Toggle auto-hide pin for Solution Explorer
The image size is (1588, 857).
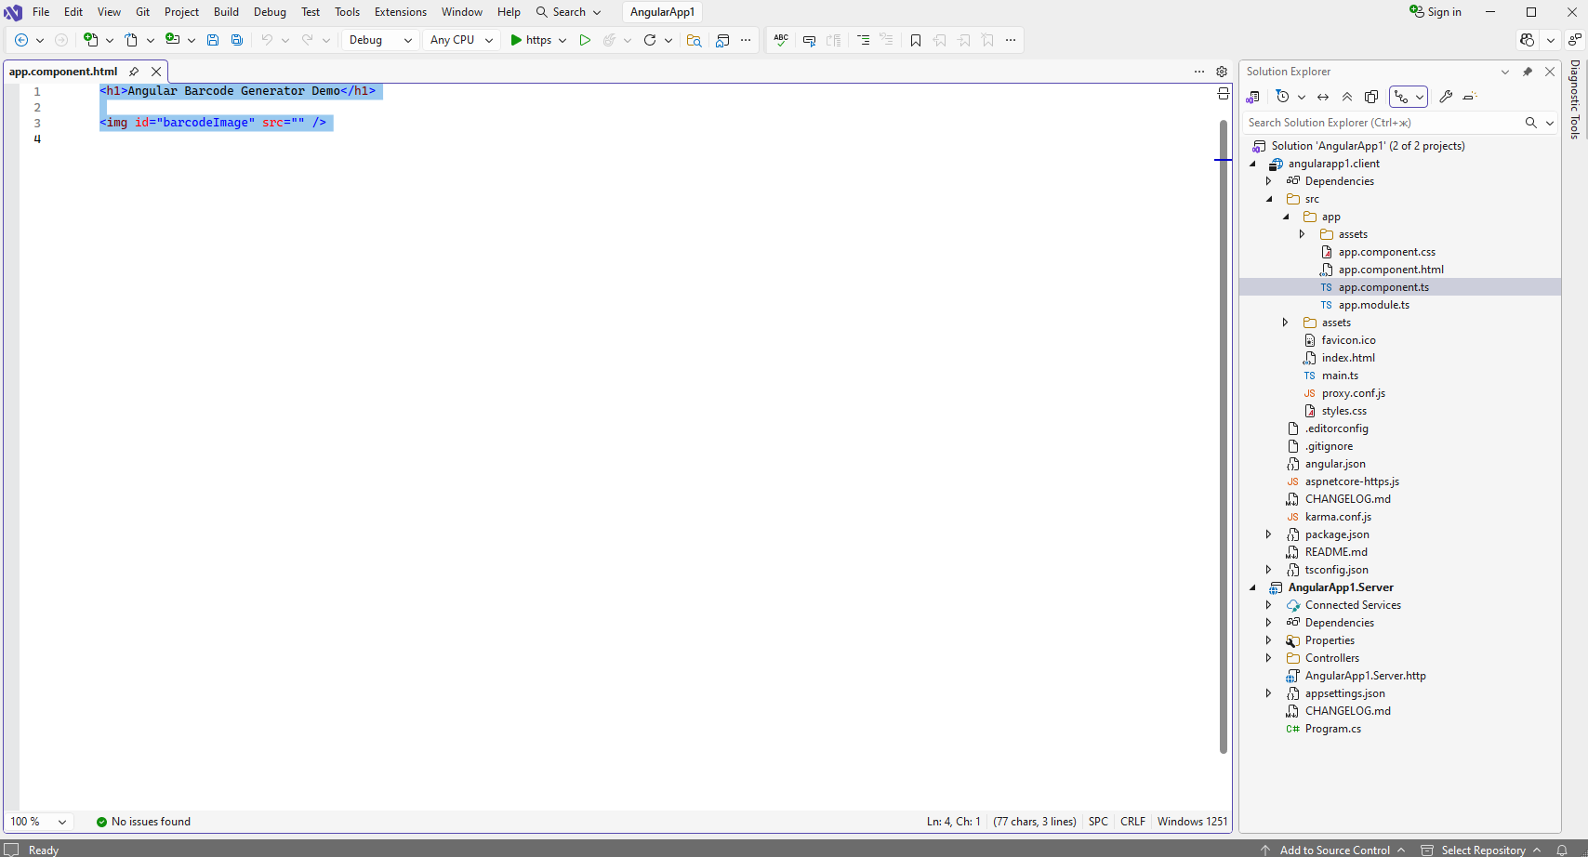(x=1527, y=72)
